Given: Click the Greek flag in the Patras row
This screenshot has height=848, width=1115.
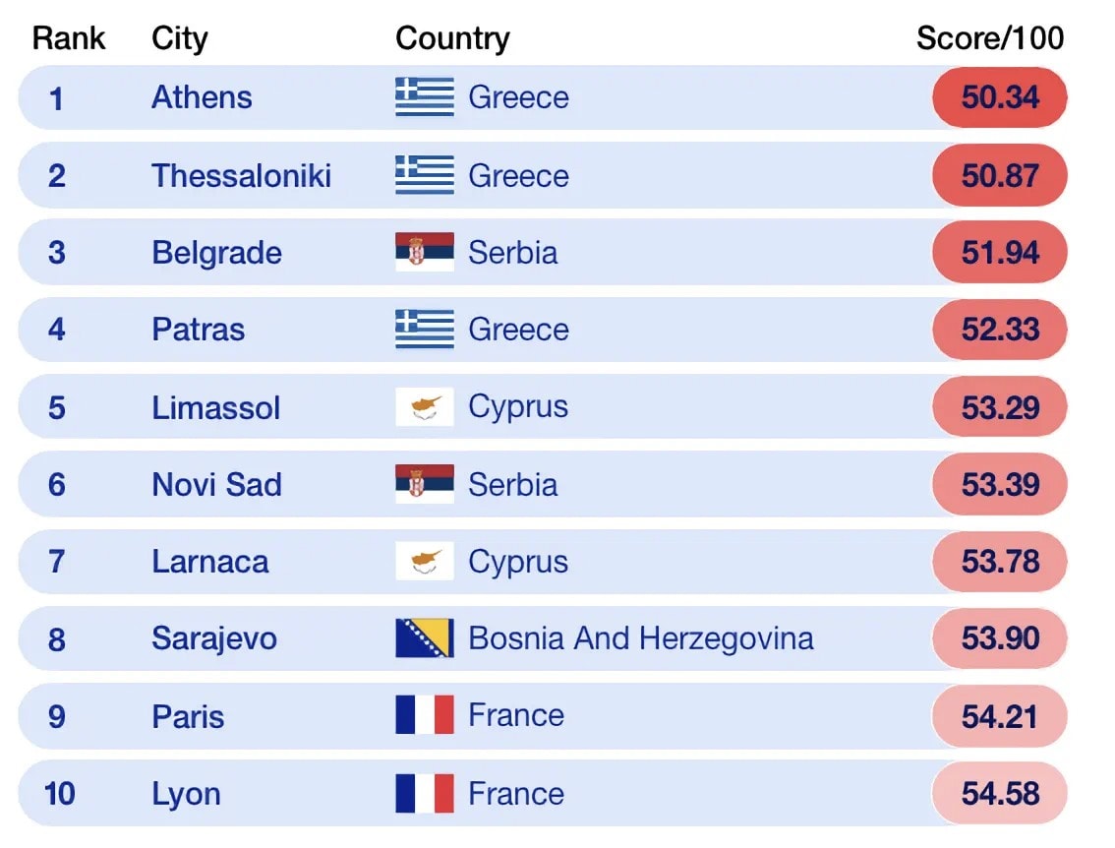Looking at the screenshot, I should (x=425, y=330).
